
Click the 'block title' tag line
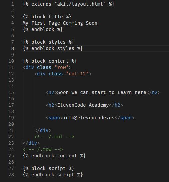47,17
